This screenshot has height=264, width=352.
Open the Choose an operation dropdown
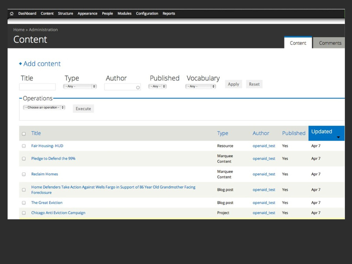pyautogui.click(x=44, y=108)
